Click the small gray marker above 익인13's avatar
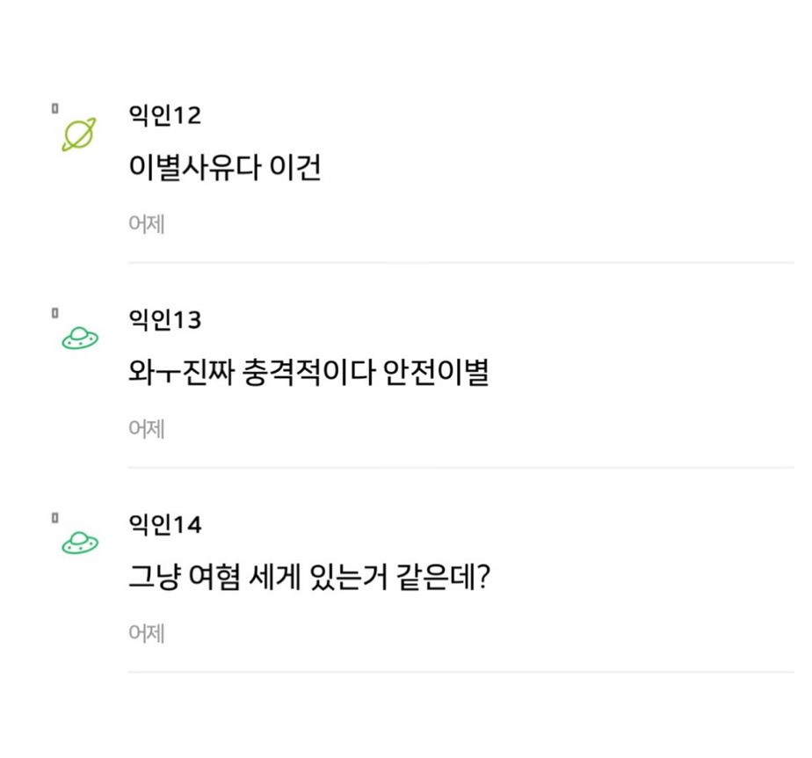This screenshot has width=812, height=758. (55, 312)
